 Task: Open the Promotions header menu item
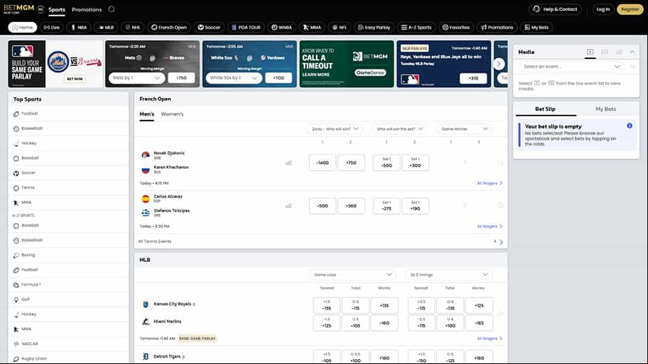[x=87, y=10]
